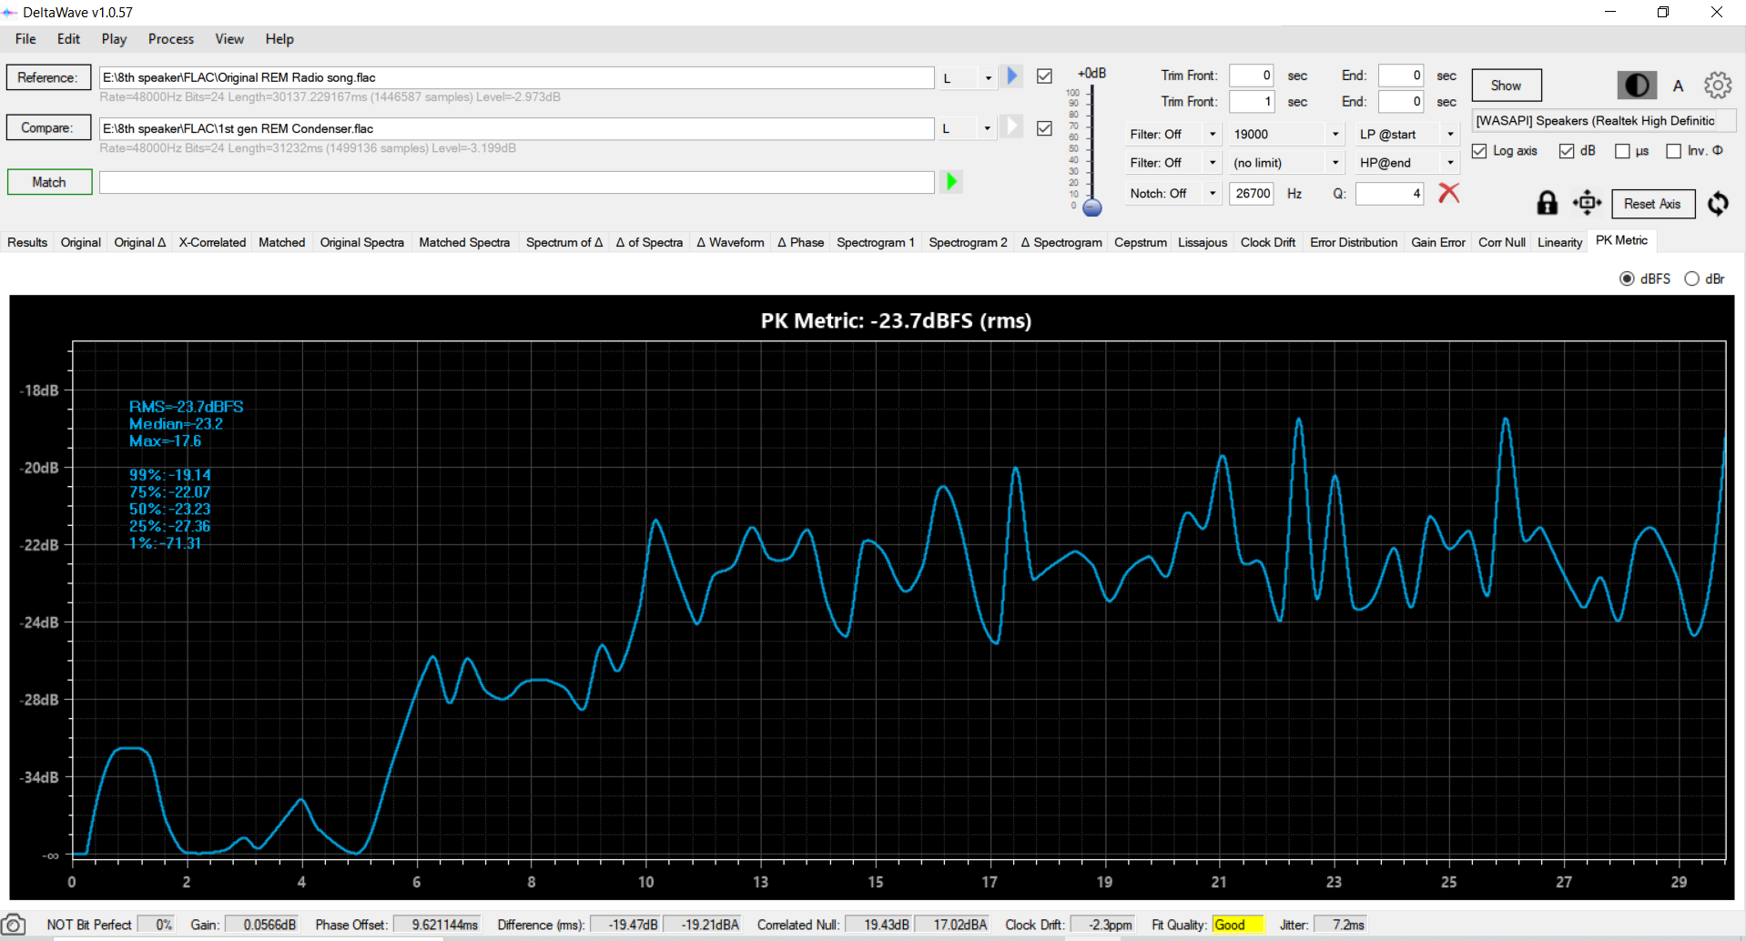This screenshot has width=1746, height=941.
Task: Click the DeltaWave app icon in title bar
Action: pyautogui.click(x=10, y=13)
